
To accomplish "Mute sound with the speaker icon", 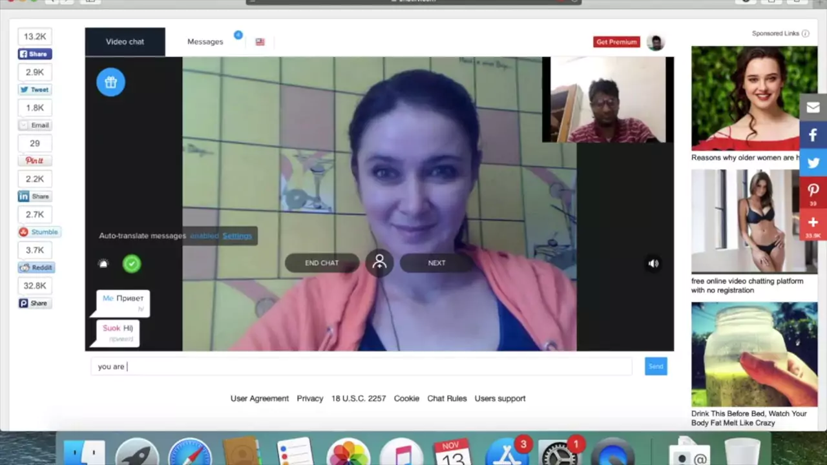I will 653,263.
